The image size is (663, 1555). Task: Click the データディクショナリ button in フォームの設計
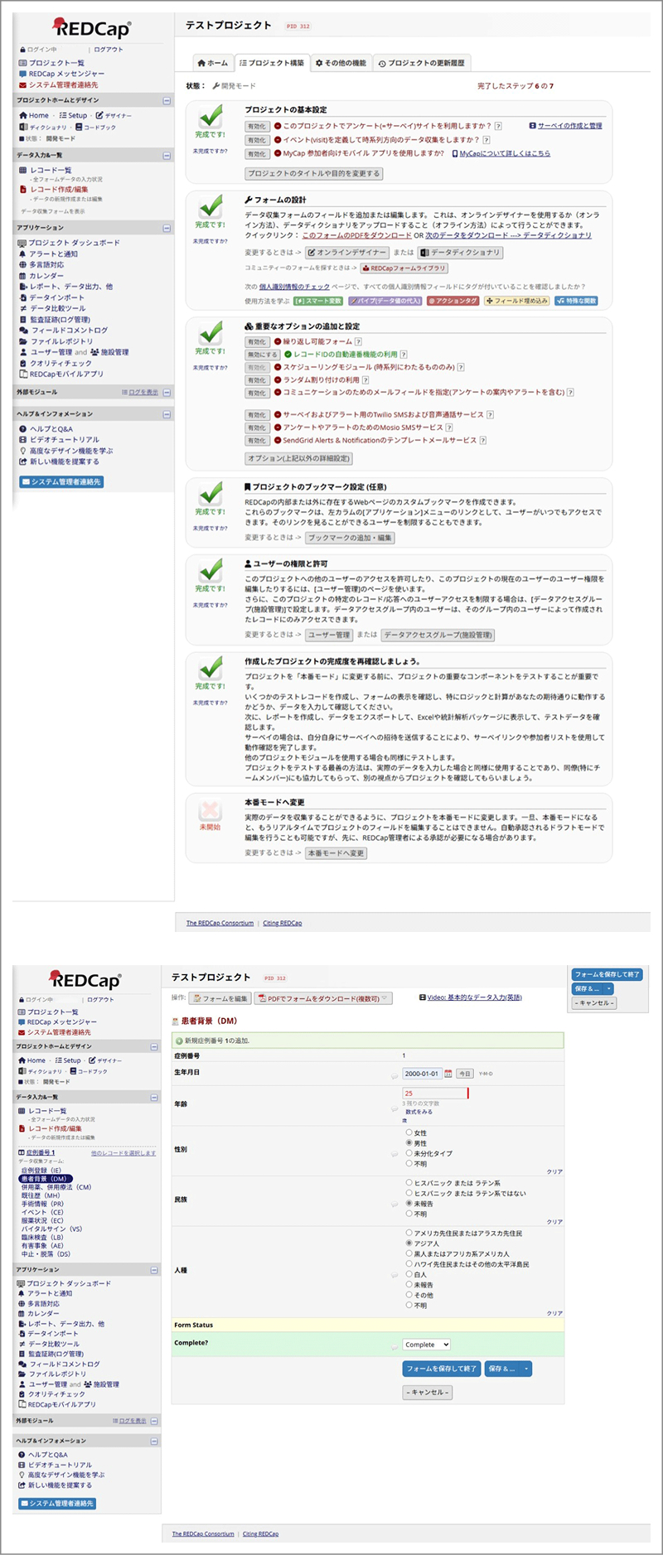(x=460, y=253)
